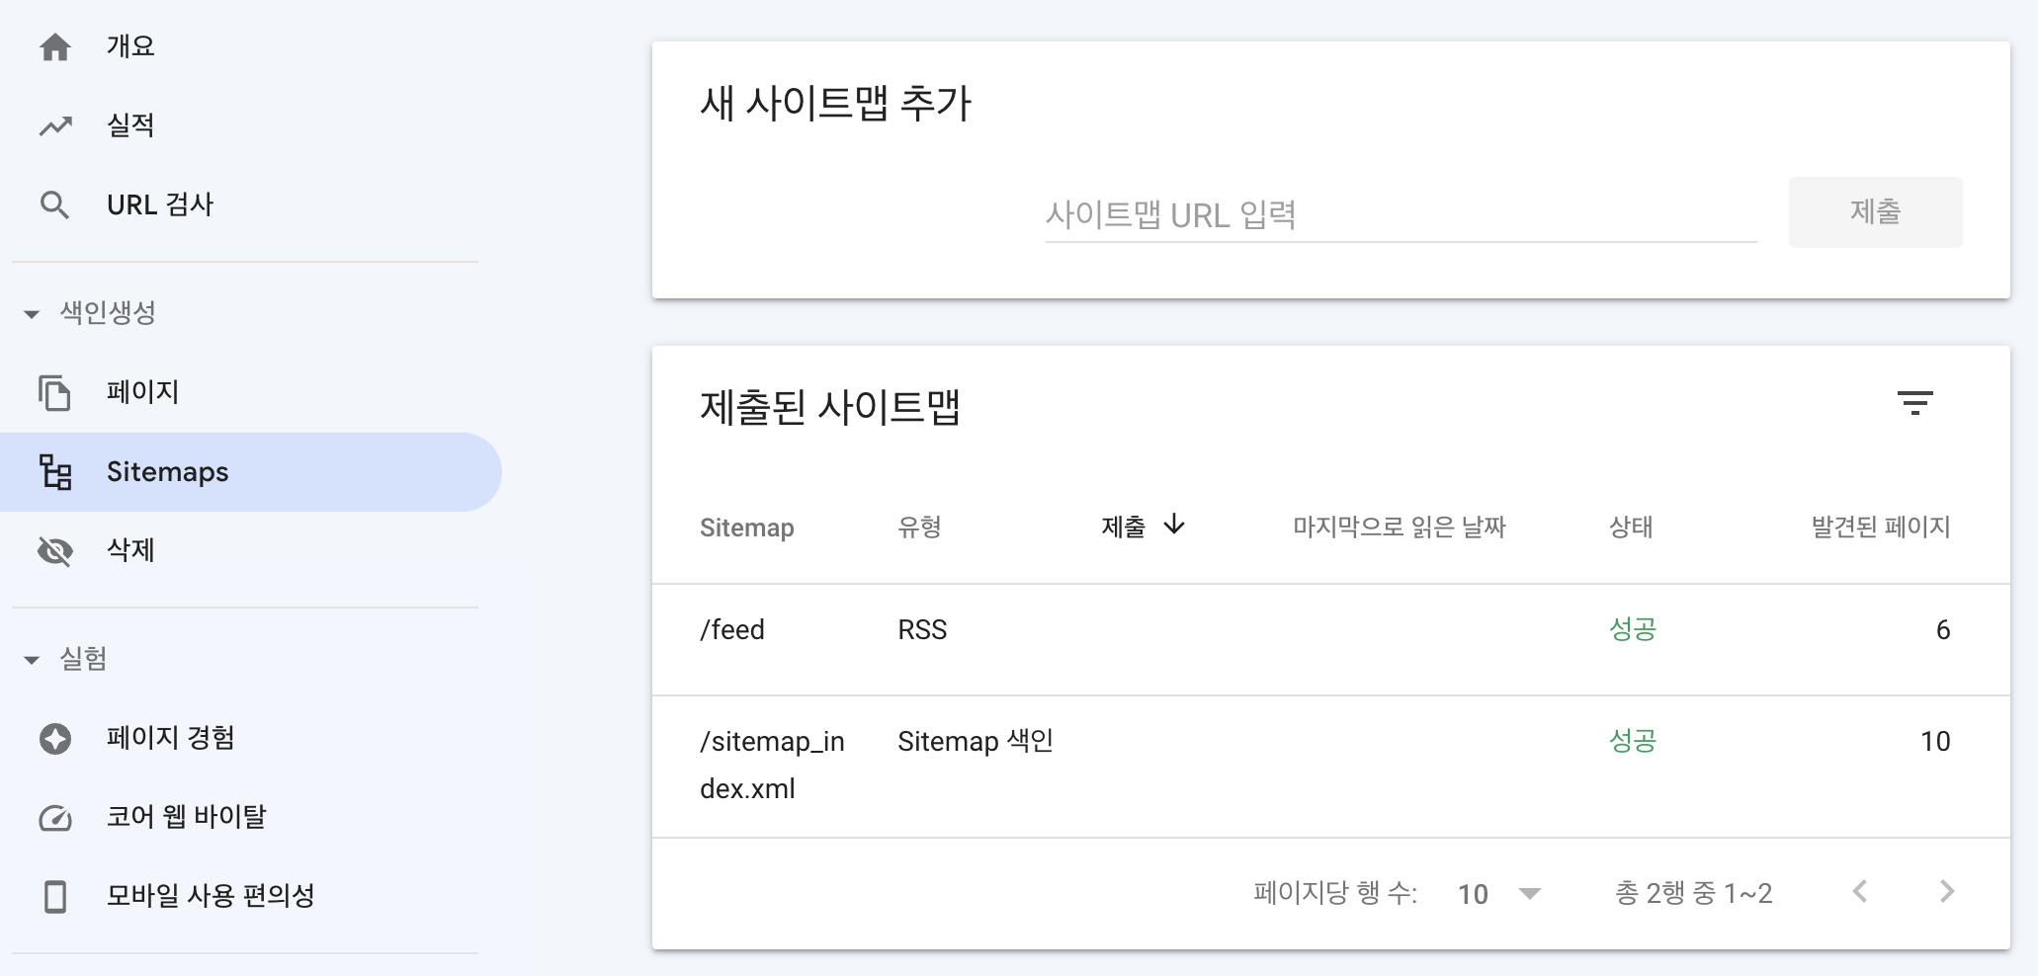Click the 제출 submit button
This screenshot has height=976, width=2038.
click(x=1875, y=211)
